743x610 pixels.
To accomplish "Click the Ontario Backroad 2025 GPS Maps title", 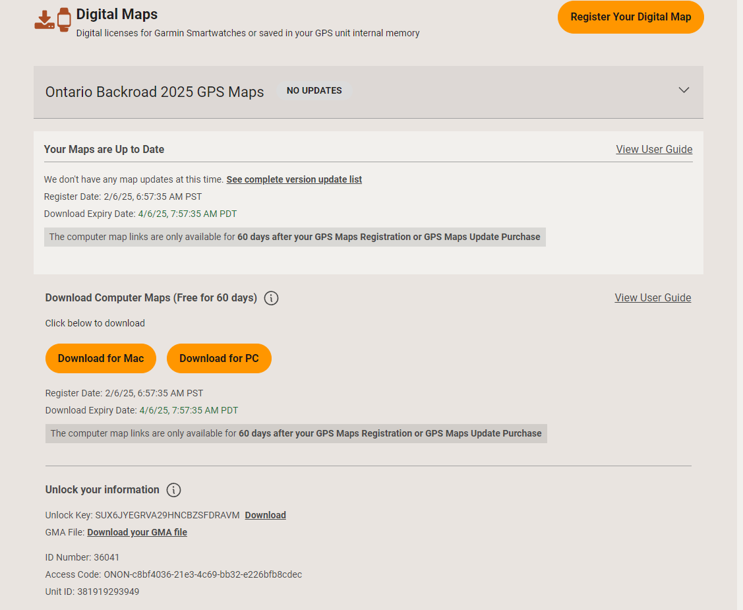I will 154,92.
